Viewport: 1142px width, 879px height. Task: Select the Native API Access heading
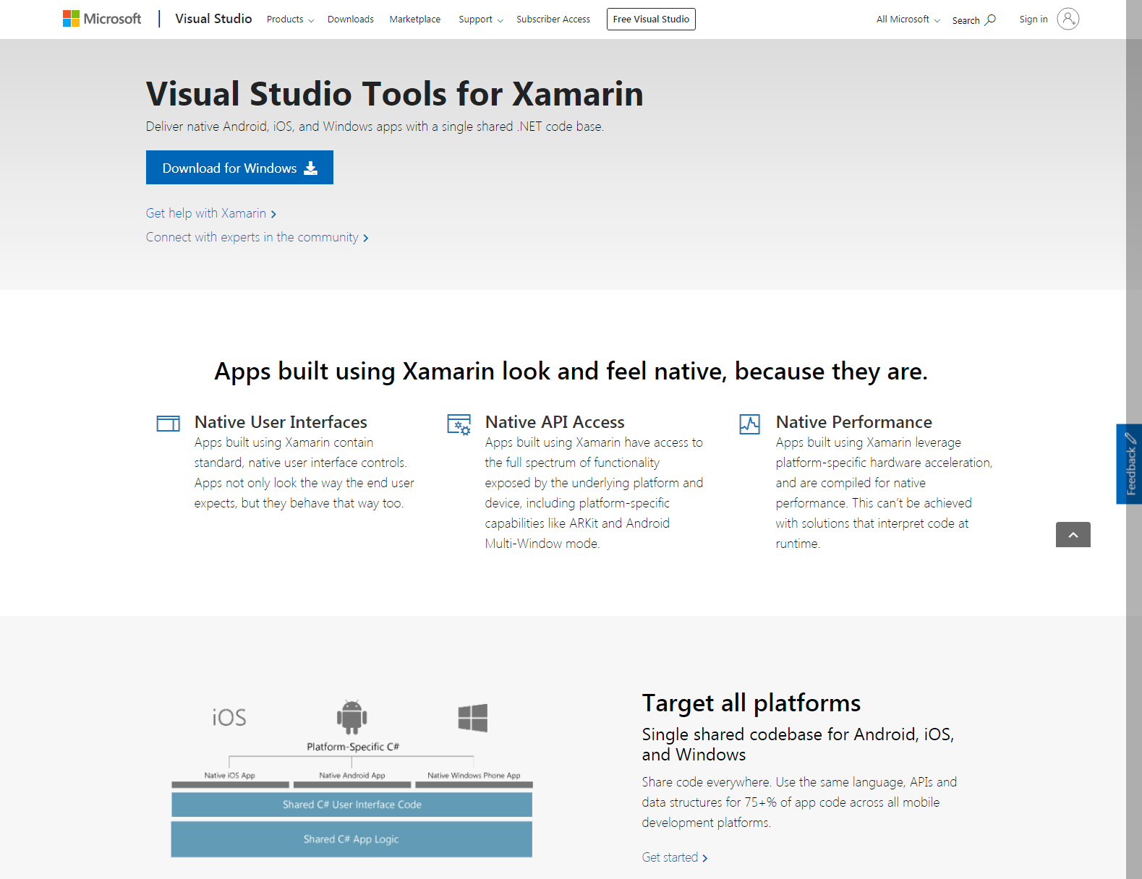pyautogui.click(x=555, y=422)
